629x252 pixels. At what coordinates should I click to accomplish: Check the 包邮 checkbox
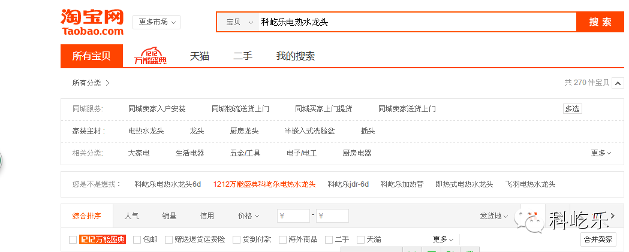coord(137,239)
